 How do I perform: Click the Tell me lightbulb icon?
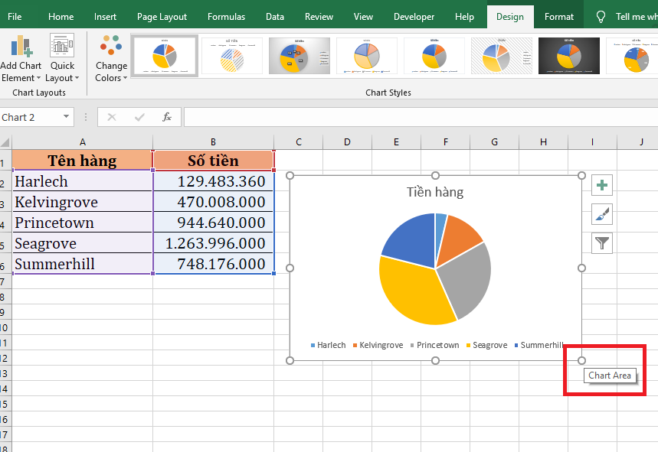(601, 16)
